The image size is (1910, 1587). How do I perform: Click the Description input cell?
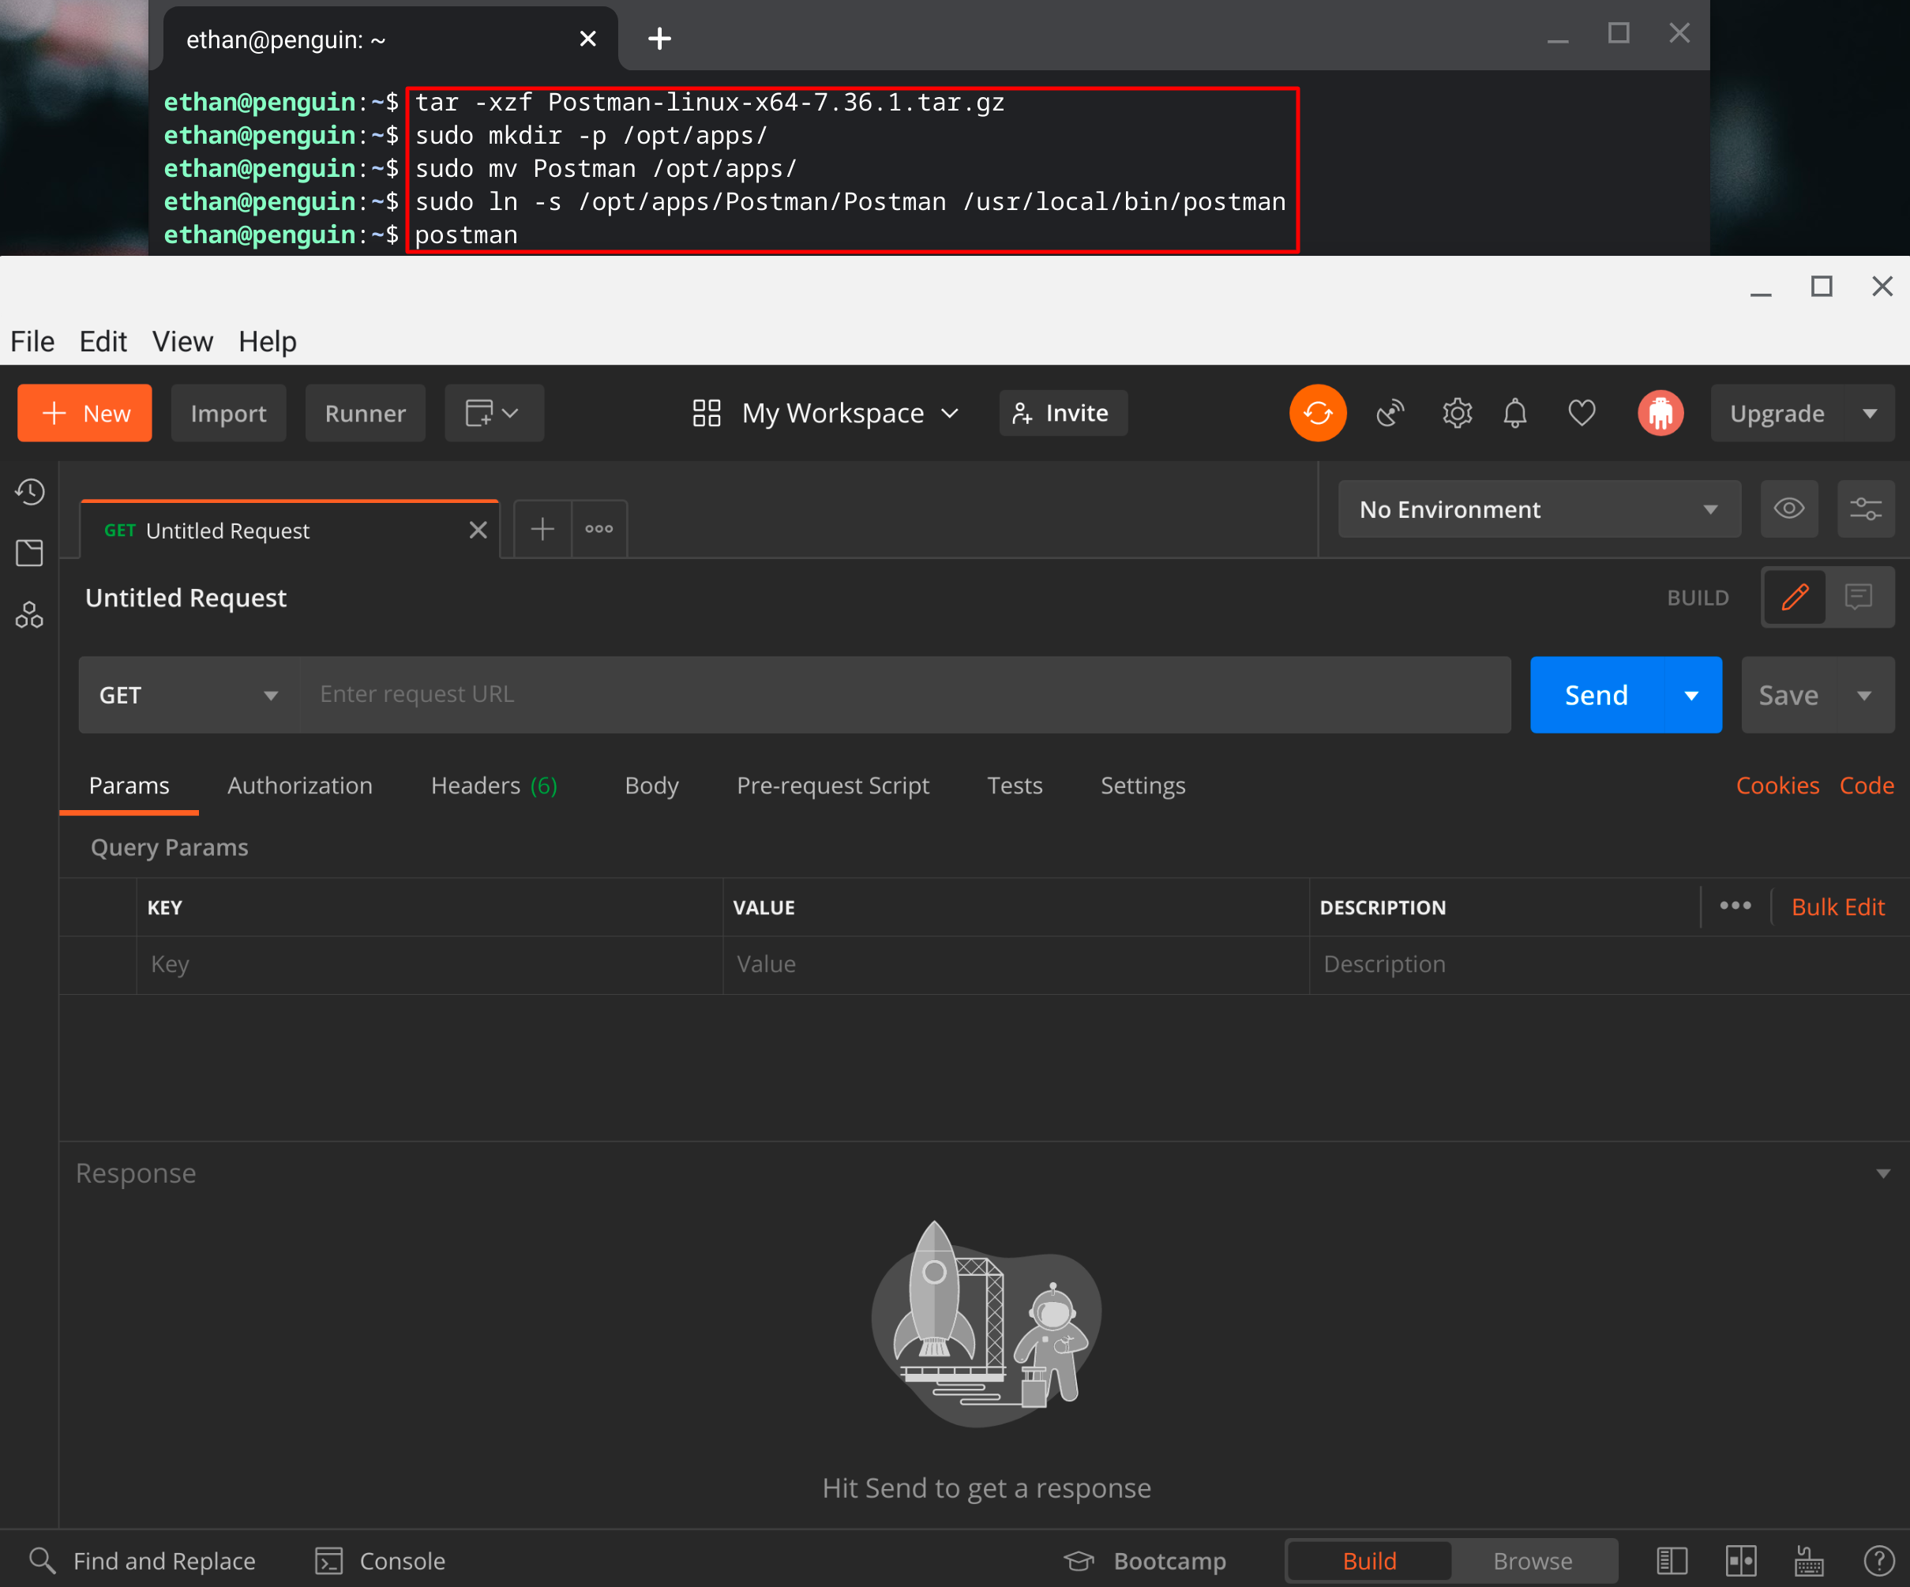(1608, 964)
